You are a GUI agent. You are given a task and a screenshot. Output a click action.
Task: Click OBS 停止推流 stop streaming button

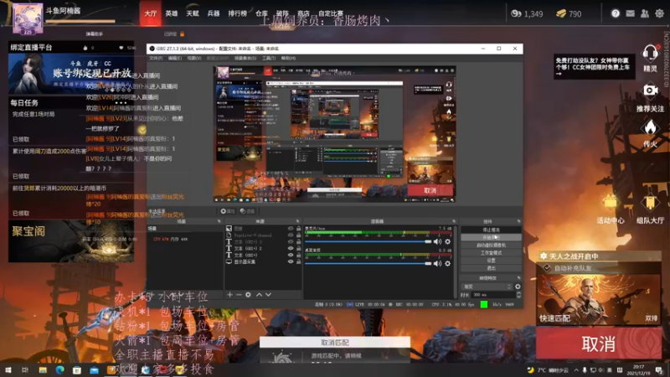pos(491,230)
